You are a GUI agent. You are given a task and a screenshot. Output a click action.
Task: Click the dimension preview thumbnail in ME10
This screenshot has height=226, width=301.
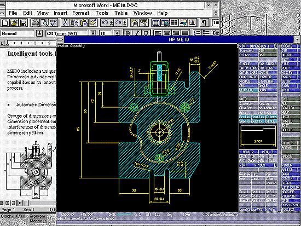pyautogui.click(x=258, y=137)
